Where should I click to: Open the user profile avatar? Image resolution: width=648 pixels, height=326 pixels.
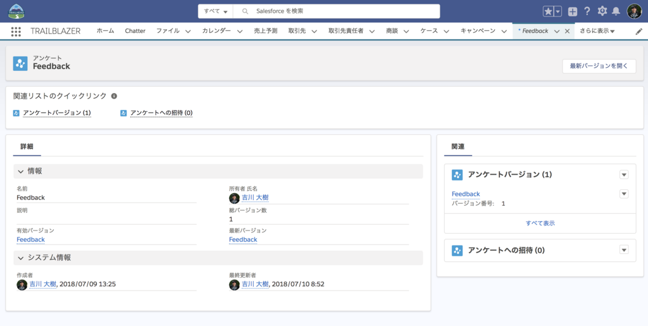[x=634, y=11]
